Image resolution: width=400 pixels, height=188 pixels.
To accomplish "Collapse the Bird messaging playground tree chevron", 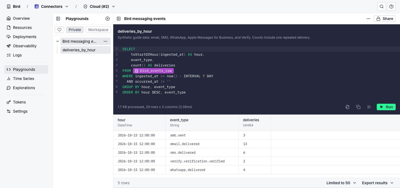I will (58, 41).
